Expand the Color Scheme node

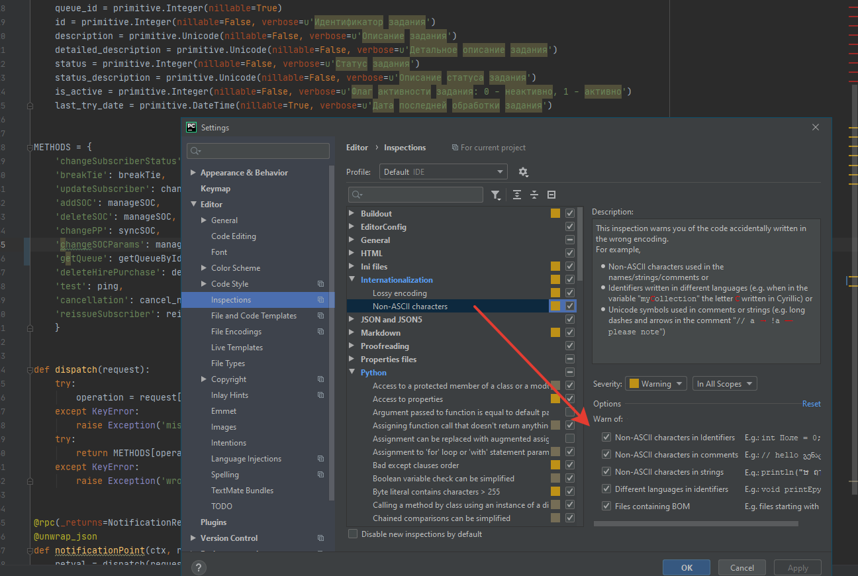pos(204,268)
